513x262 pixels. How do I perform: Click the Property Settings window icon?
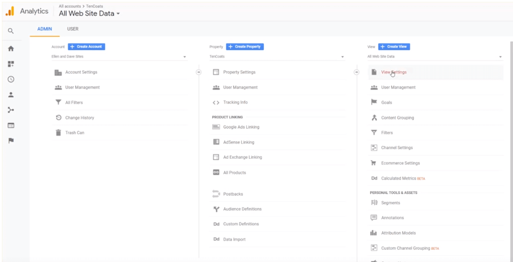[x=216, y=72]
